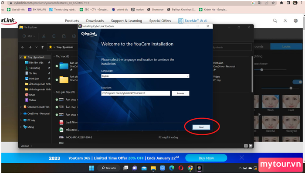305x175 pixels.
Task: Click the Buy Now banner button
Action: (206, 158)
